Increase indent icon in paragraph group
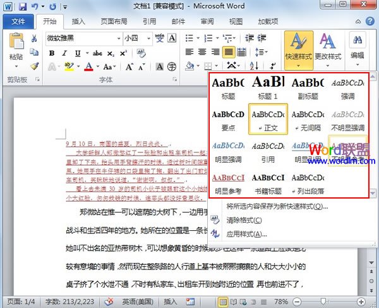 (262, 38)
